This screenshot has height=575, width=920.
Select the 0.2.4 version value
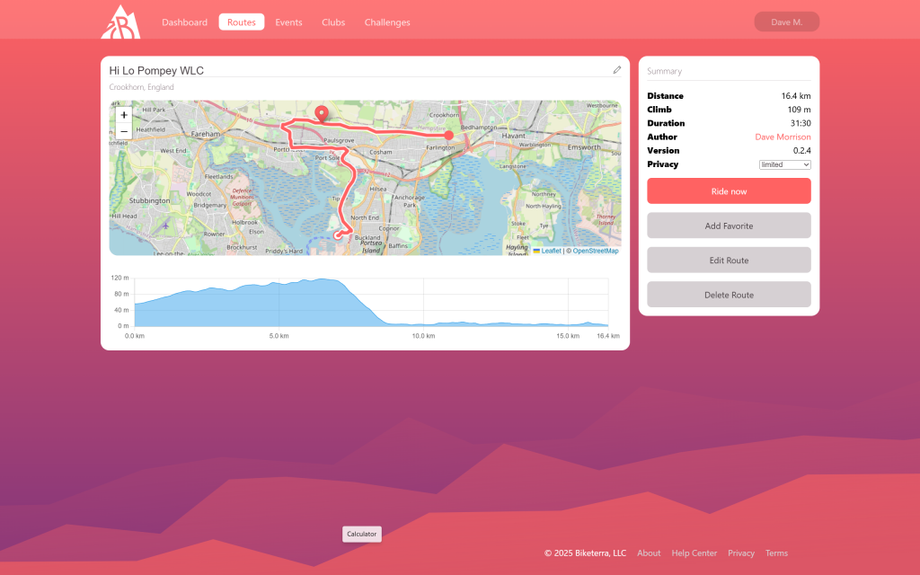801,151
